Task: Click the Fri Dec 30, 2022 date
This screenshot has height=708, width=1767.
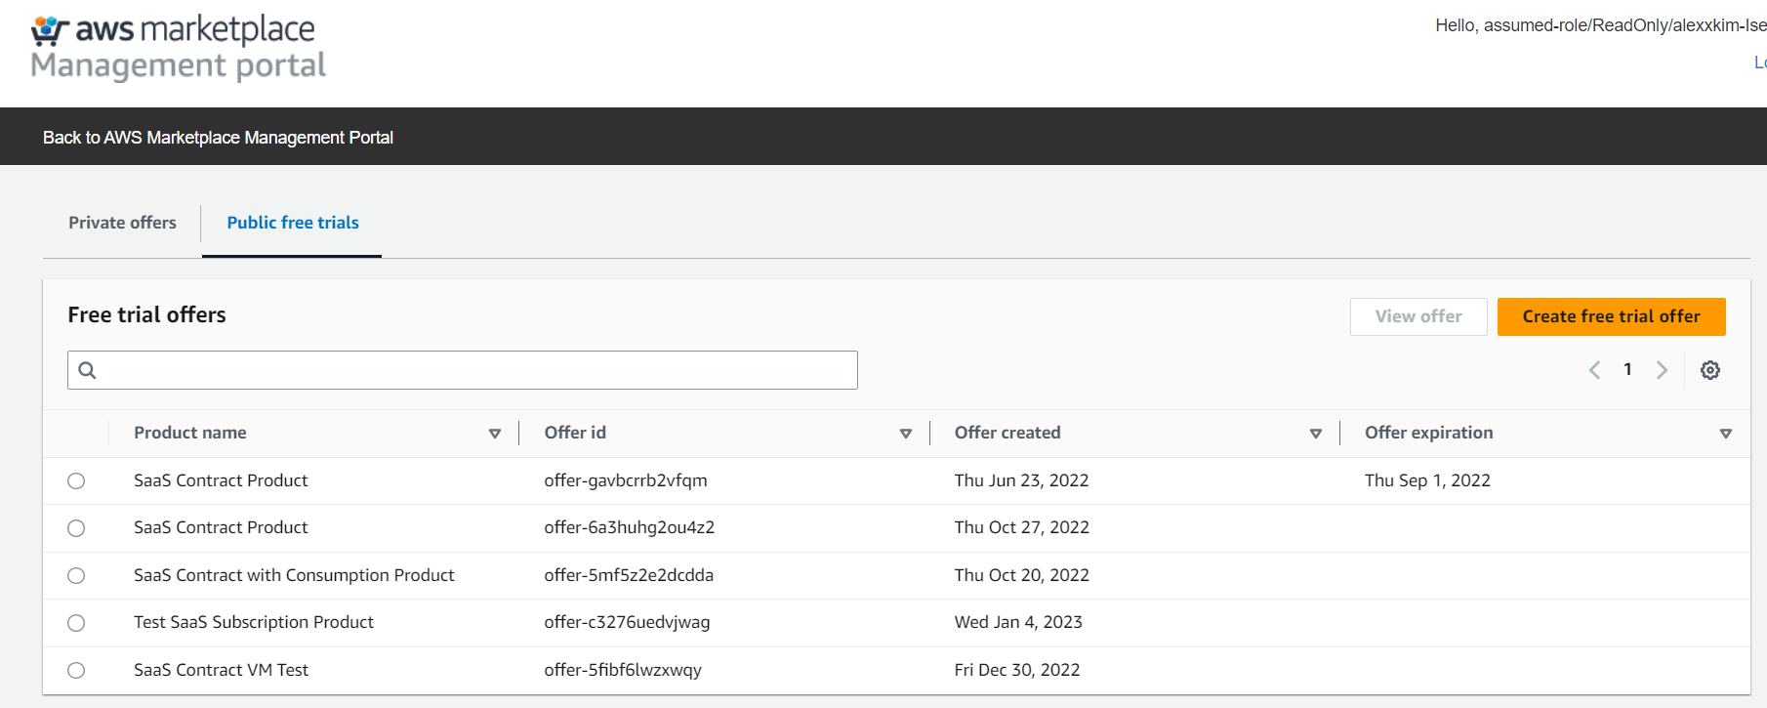Action: [x=1017, y=670]
